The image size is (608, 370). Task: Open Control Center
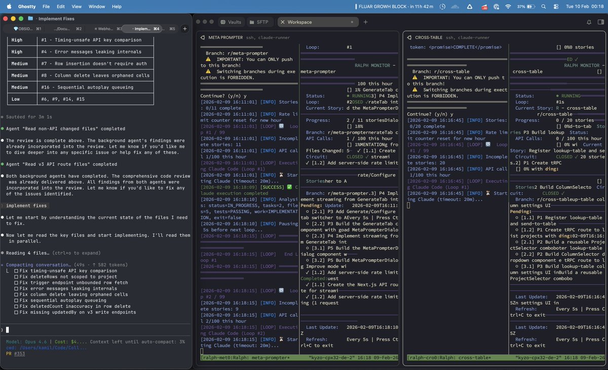click(555, 7)
